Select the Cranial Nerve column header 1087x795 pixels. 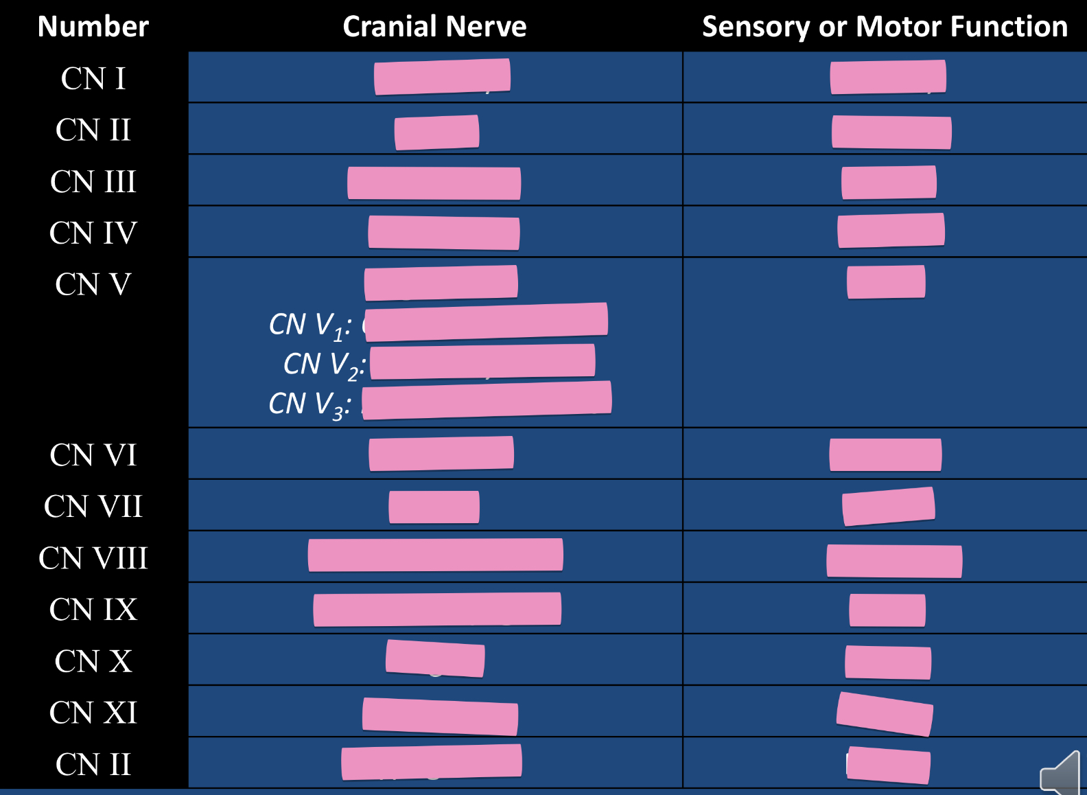[434, 26]
